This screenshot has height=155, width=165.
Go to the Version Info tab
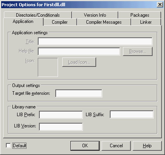95,15
